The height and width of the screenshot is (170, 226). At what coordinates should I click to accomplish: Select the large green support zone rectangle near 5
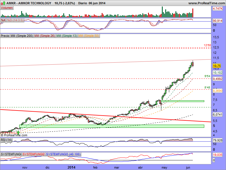[x=112, y=126]
